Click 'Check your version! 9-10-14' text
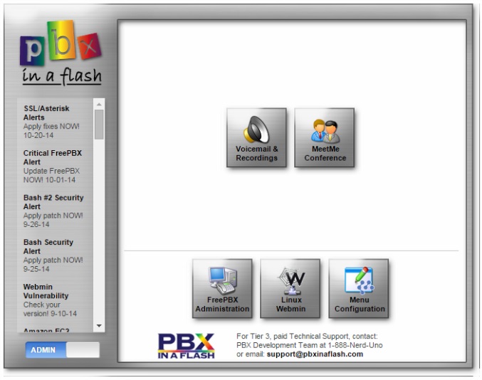The width and height of the screenshot is (482, 380). [50, 310]
